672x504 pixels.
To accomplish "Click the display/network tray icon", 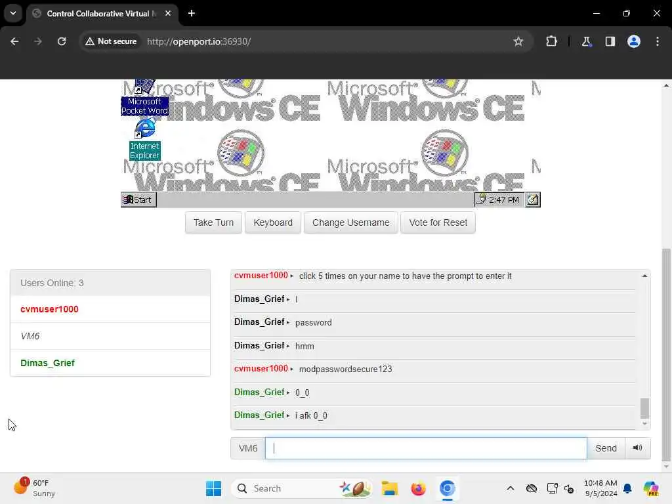I will (x=552, y=488).
